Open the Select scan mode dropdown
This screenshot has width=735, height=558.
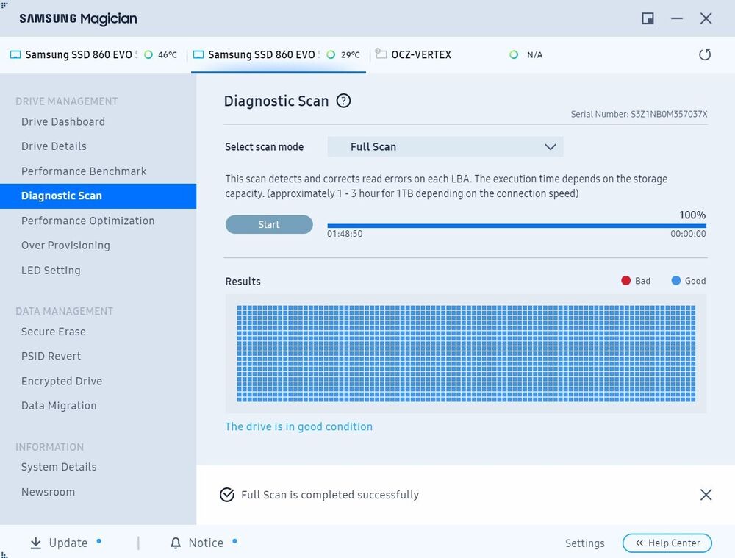click(445, 147)
